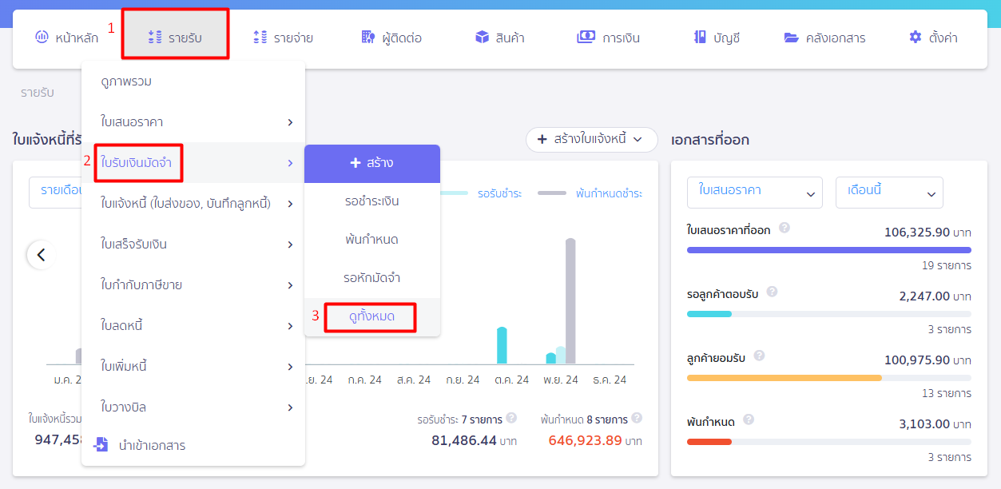Expand the ใบกำกับภาษีขาย submenu arrow
1001x489 pixels.
(290, 285)
